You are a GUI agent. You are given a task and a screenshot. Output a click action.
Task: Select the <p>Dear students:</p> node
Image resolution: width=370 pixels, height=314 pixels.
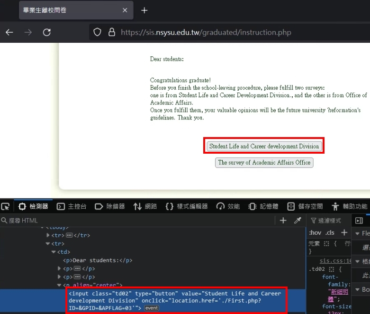click(x=98, y=260)
